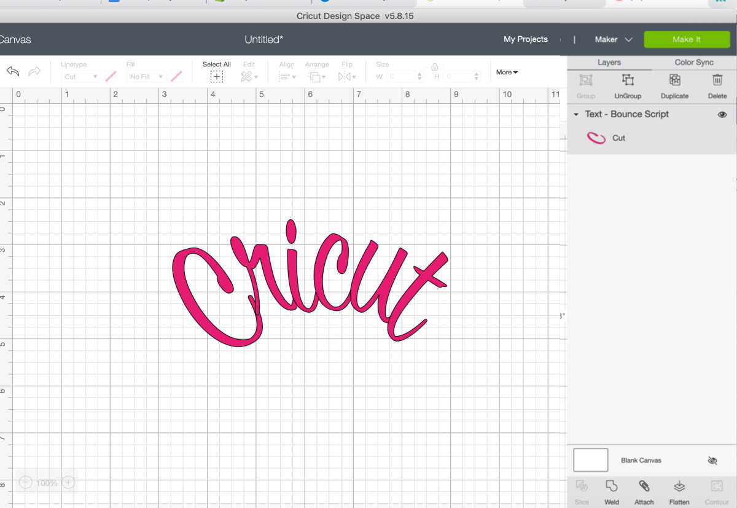Image resolution: width=737 pixels, height=508 pixels.
Task: Expand the More options dropdown
Action: point(506,72)
